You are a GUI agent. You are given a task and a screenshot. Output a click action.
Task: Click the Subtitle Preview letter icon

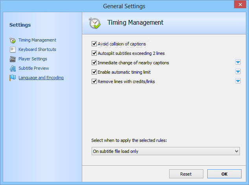(x=13, y=68)
